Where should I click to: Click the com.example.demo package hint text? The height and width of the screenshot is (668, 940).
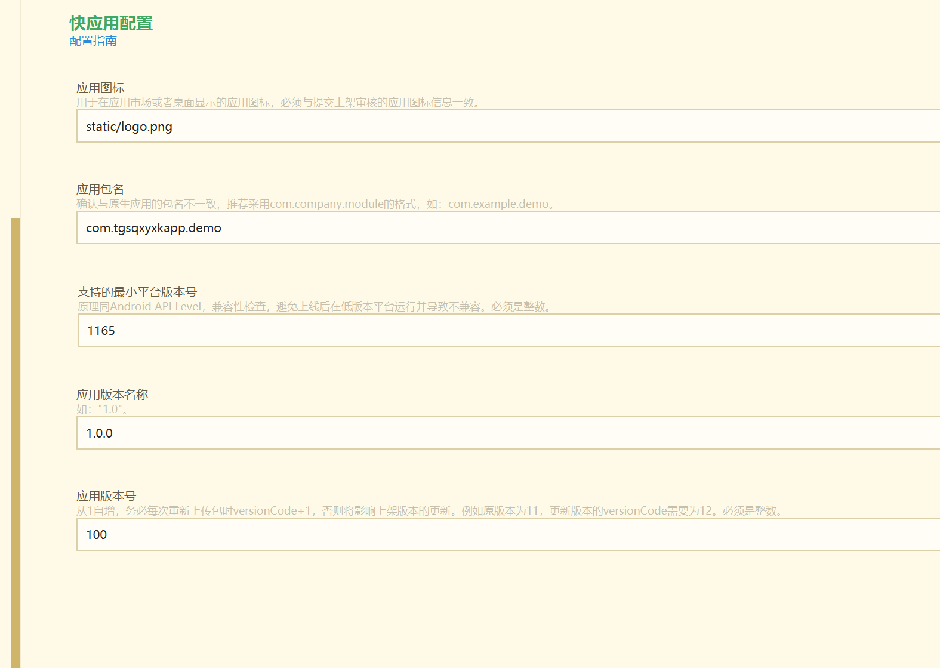point(316,204)
